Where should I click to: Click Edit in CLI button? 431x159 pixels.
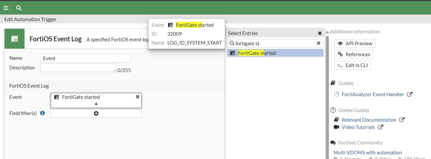[352, 65]
